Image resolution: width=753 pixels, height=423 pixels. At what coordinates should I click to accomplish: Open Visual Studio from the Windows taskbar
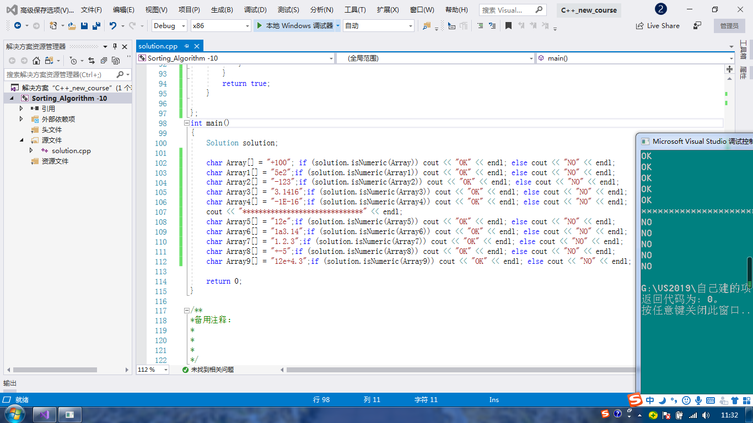click(x=45, y=414)
